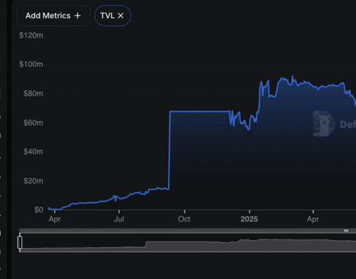Screen dimensions: 356x279
Task: Click the $20m y-axis label
Action: click(33, 181)
